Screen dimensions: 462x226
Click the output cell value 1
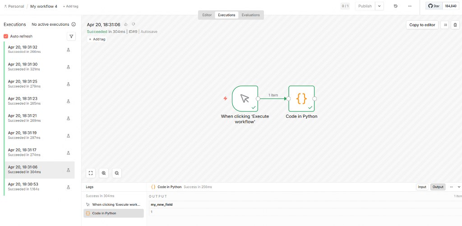pos(152,212)
